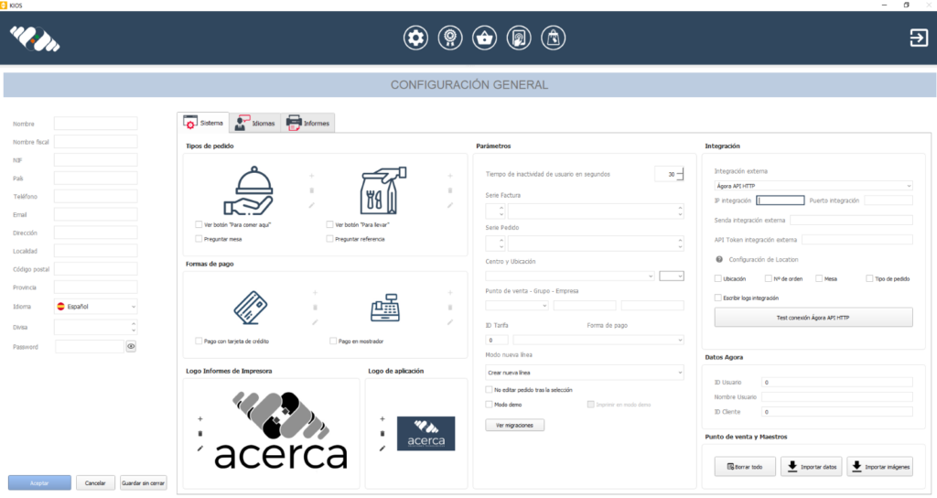Viewport: 937px width, 498px height.
Task: Edit the printer report logo with pencil
Action: point(200,449)
